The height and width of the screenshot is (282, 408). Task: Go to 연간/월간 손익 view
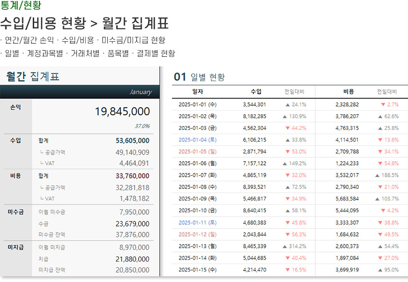tap(28, 40)
